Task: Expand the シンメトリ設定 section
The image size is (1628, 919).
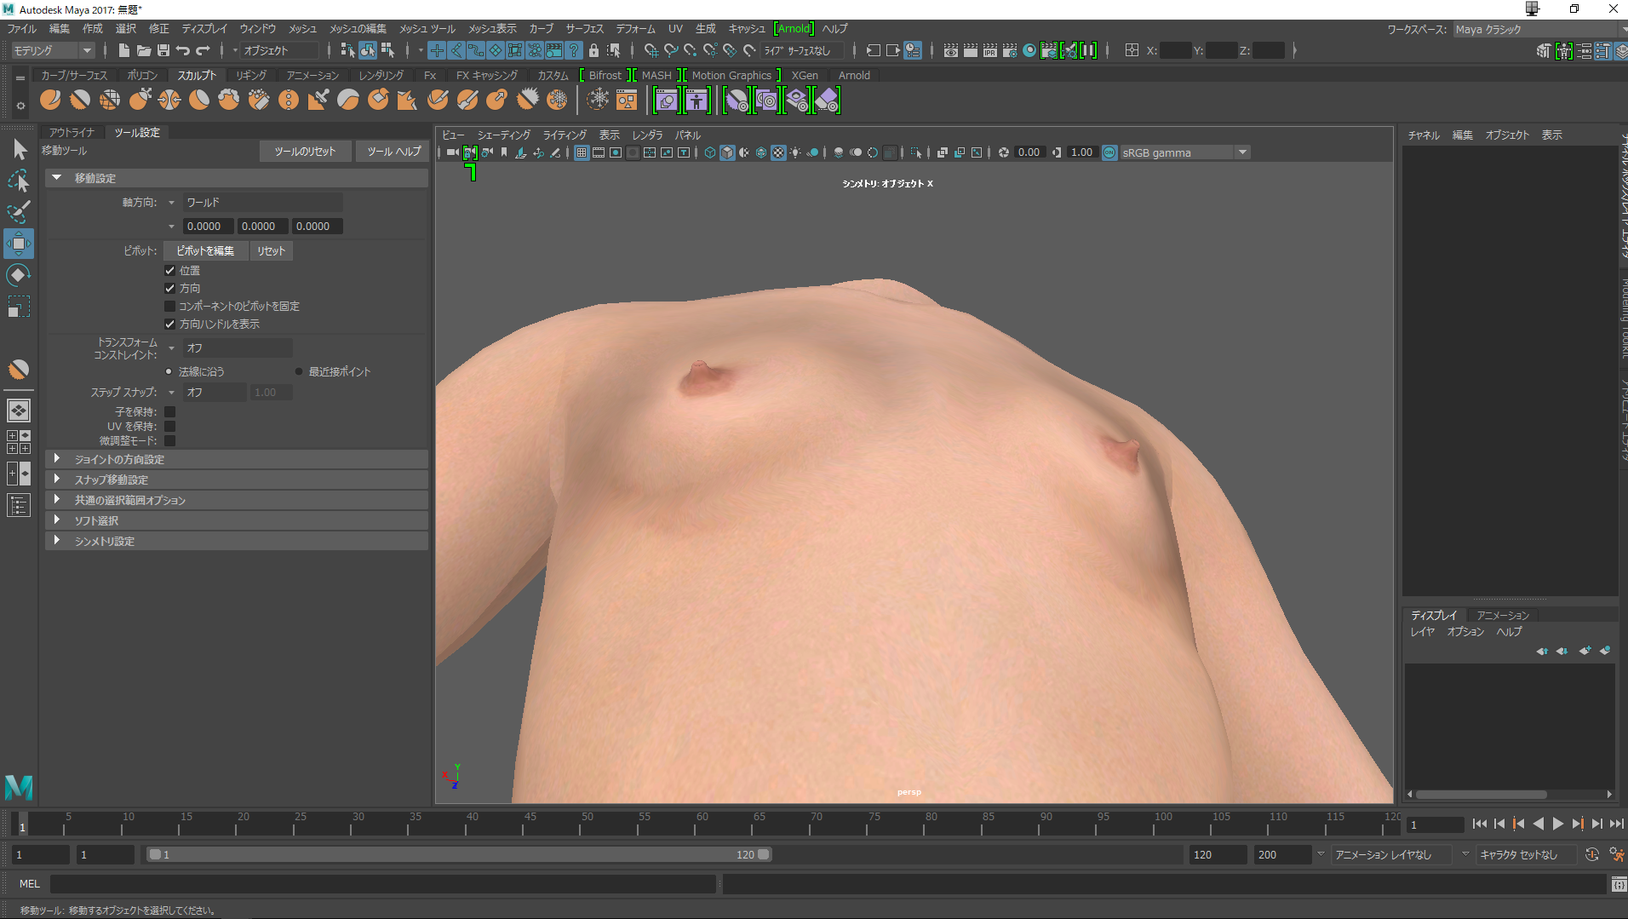Action: [x=237, y=541]
